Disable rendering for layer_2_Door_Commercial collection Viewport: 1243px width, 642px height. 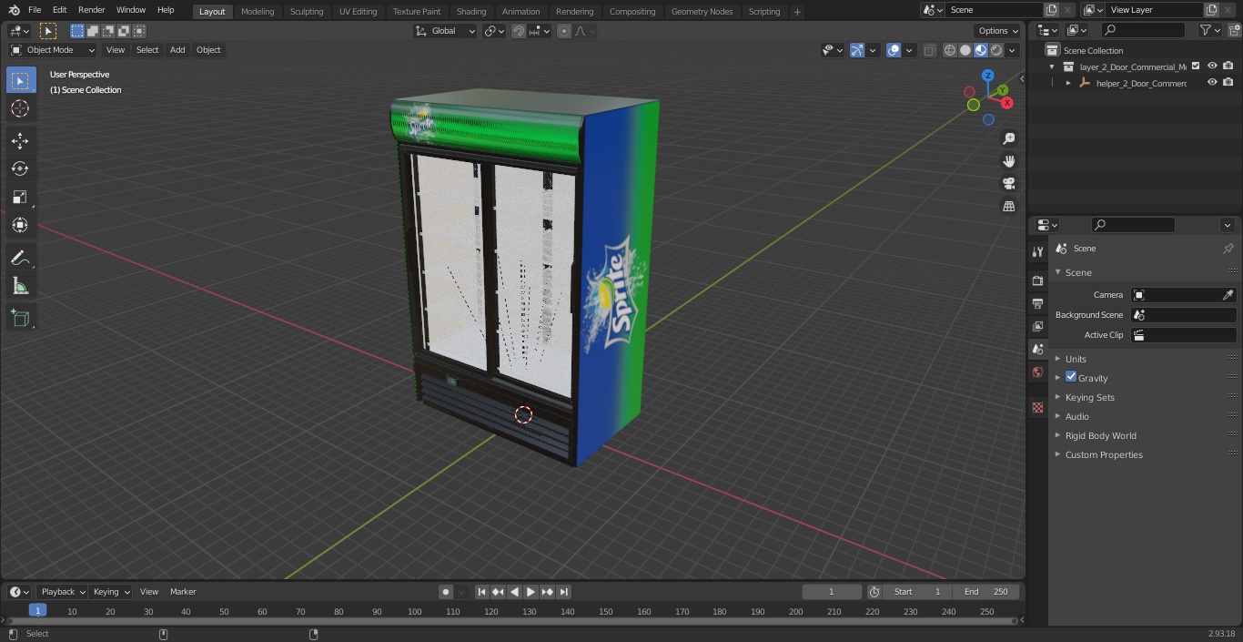point(1228,66)
